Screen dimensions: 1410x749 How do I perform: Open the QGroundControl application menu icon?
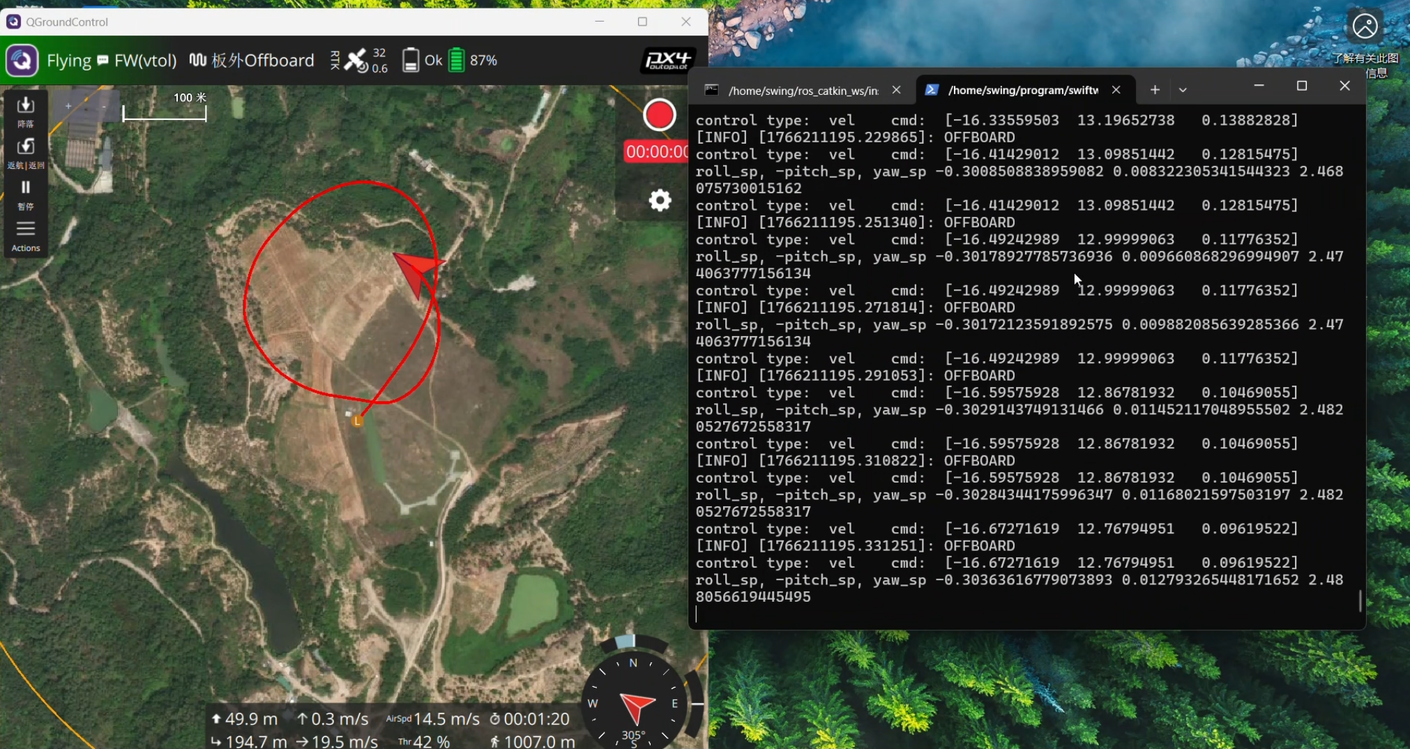(x=22, y=60)
